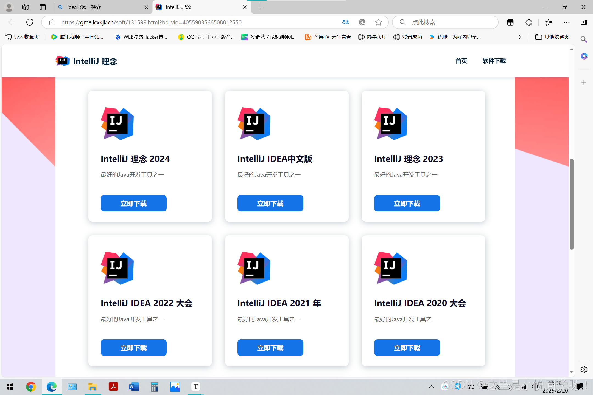Open the Copilot sidebar icon

[x=584, y=56]
